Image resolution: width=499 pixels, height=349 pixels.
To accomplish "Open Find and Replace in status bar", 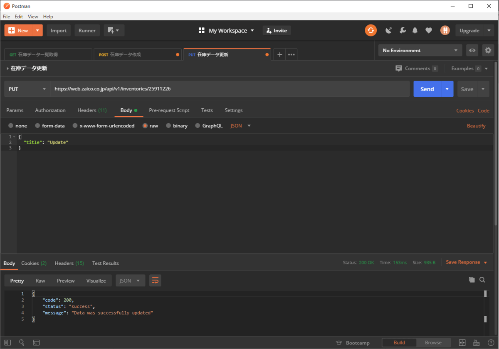I will (x=22, y=343).
